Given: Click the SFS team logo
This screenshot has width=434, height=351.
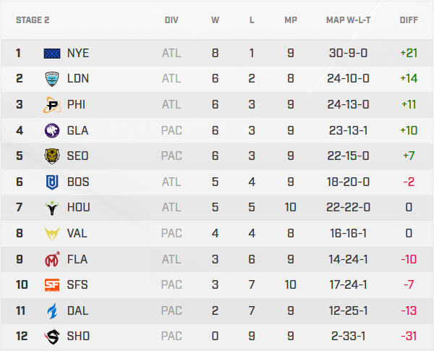Looking at the screenshot, I should click(53, 285).
